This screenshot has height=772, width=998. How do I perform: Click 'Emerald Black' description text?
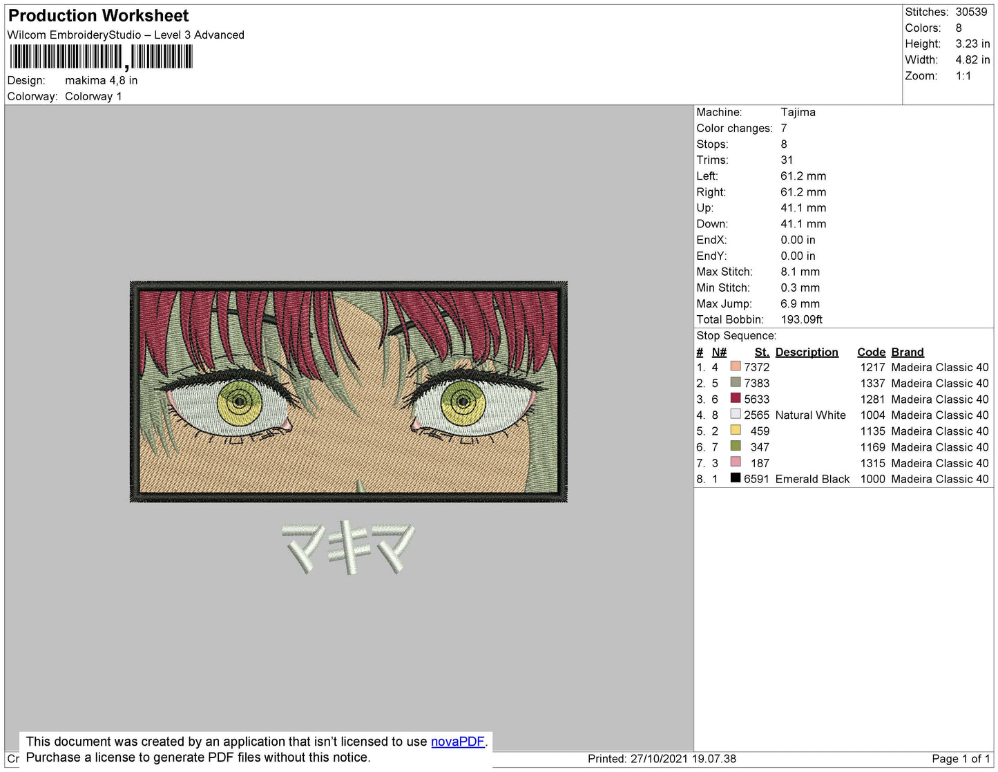(812, 479)
